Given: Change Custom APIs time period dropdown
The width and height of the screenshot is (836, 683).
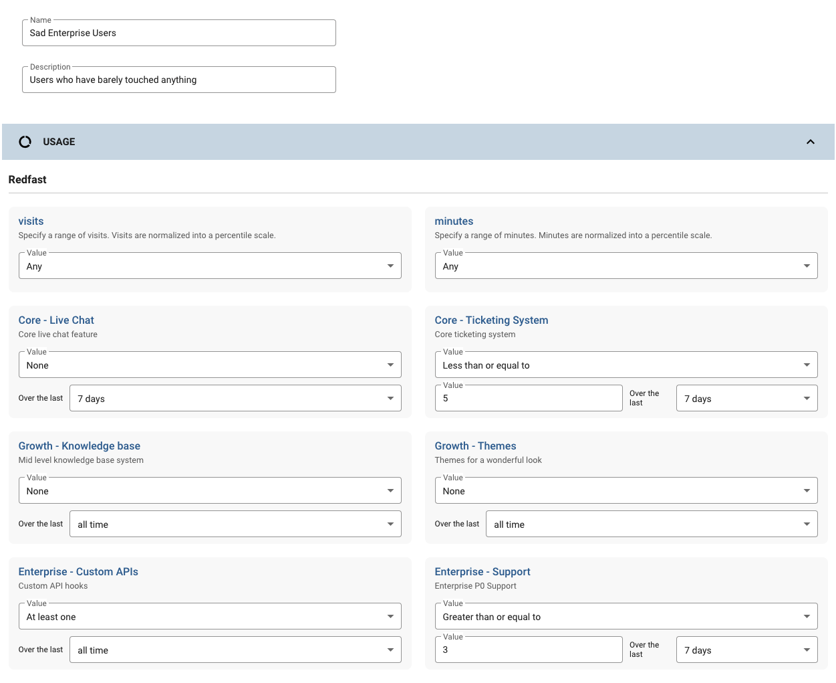Looking at the screenshot, I should (x=235, y=650).
